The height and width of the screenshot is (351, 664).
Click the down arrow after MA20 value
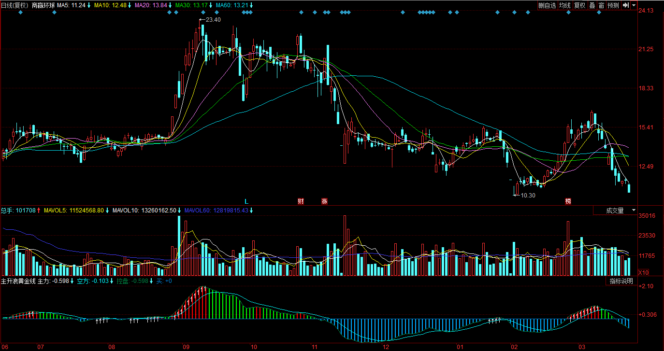[170, 5]
